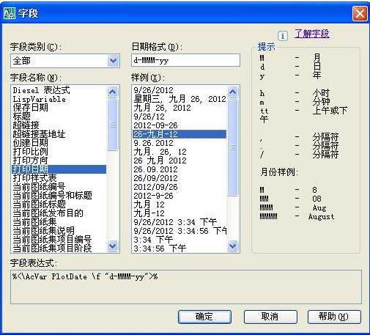
Task: Click the 样例 list scrollbar thumb
Action: (233, 147)
